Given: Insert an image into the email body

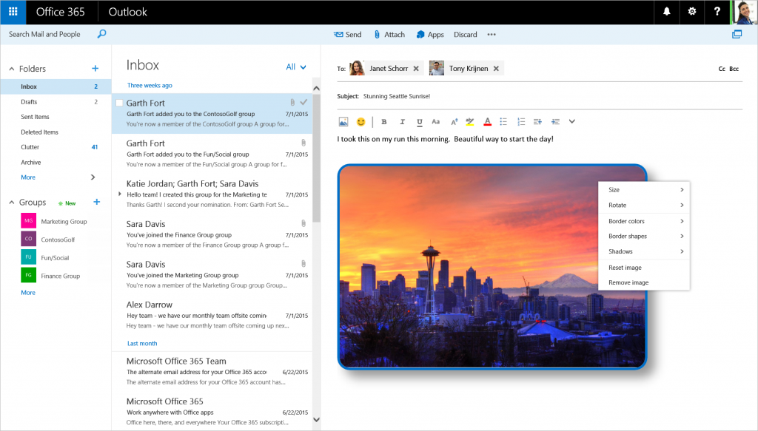Looking at the screenshot, I should coord(343,121).
